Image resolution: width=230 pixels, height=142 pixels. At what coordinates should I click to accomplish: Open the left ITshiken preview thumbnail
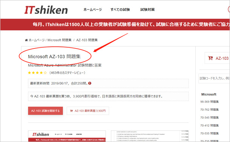click(x=67, y=136)
